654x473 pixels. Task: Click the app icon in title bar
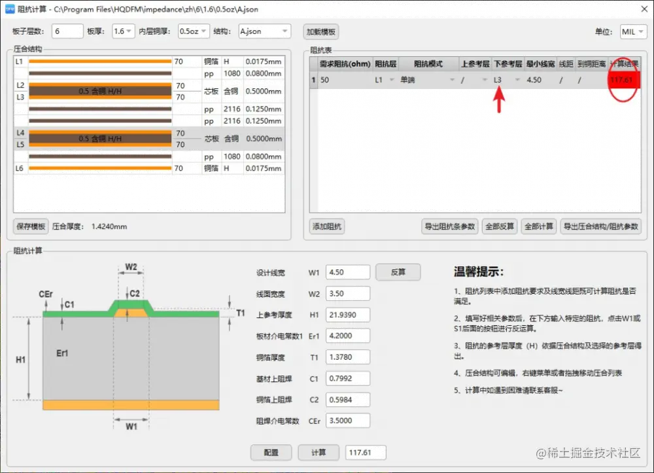[9, 9]
